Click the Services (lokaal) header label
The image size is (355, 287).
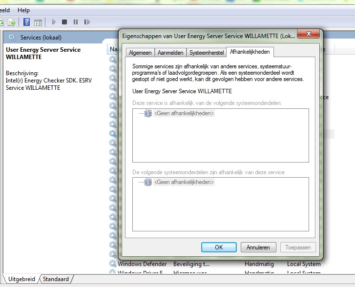[x=41, y=38]
